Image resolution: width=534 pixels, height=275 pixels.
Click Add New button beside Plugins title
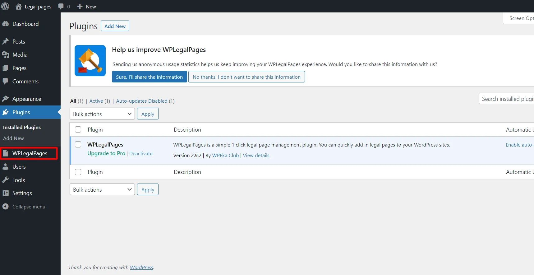(115, 26)
